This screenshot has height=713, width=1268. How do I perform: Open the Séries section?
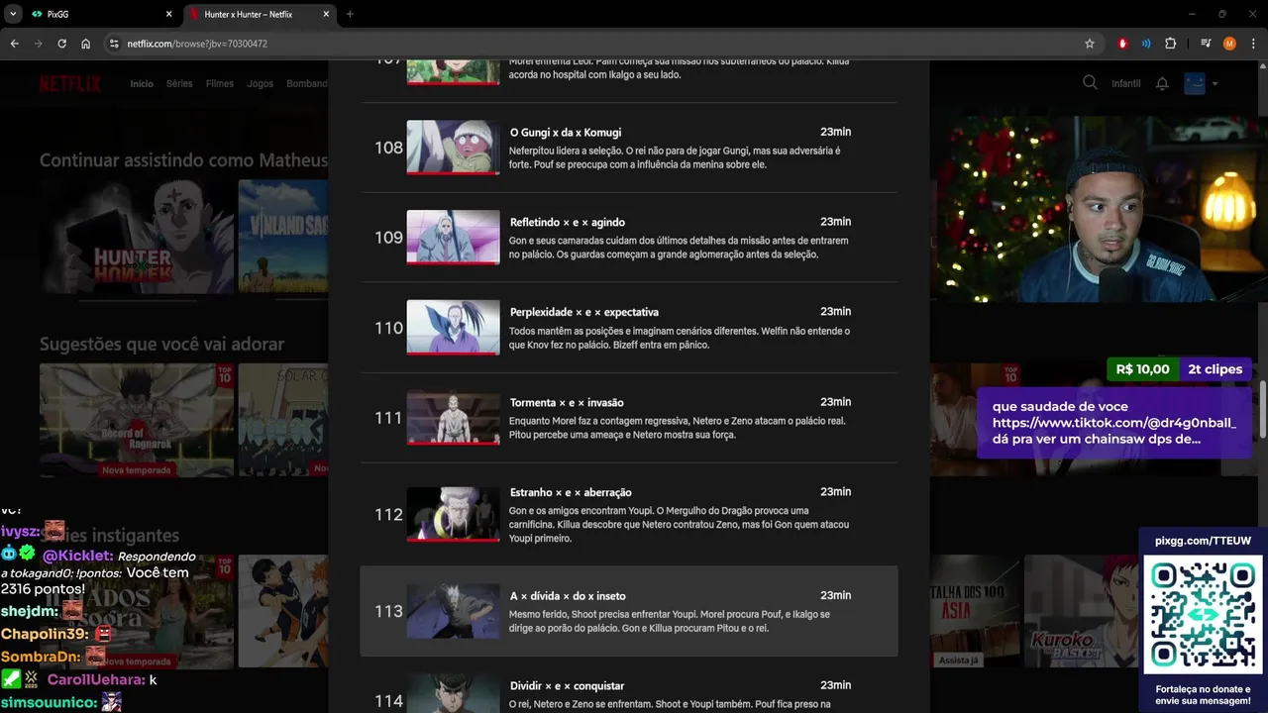[179, 84]
